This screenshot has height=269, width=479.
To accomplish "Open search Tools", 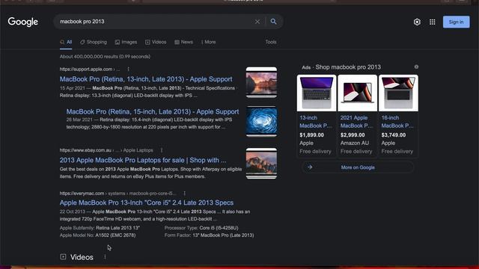I will pyautogui.click(x=271, y=42).
